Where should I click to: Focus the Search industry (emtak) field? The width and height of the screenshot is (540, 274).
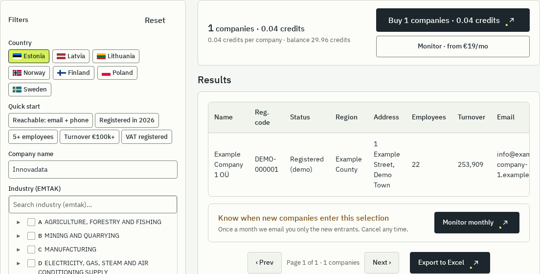click(93, 205)
